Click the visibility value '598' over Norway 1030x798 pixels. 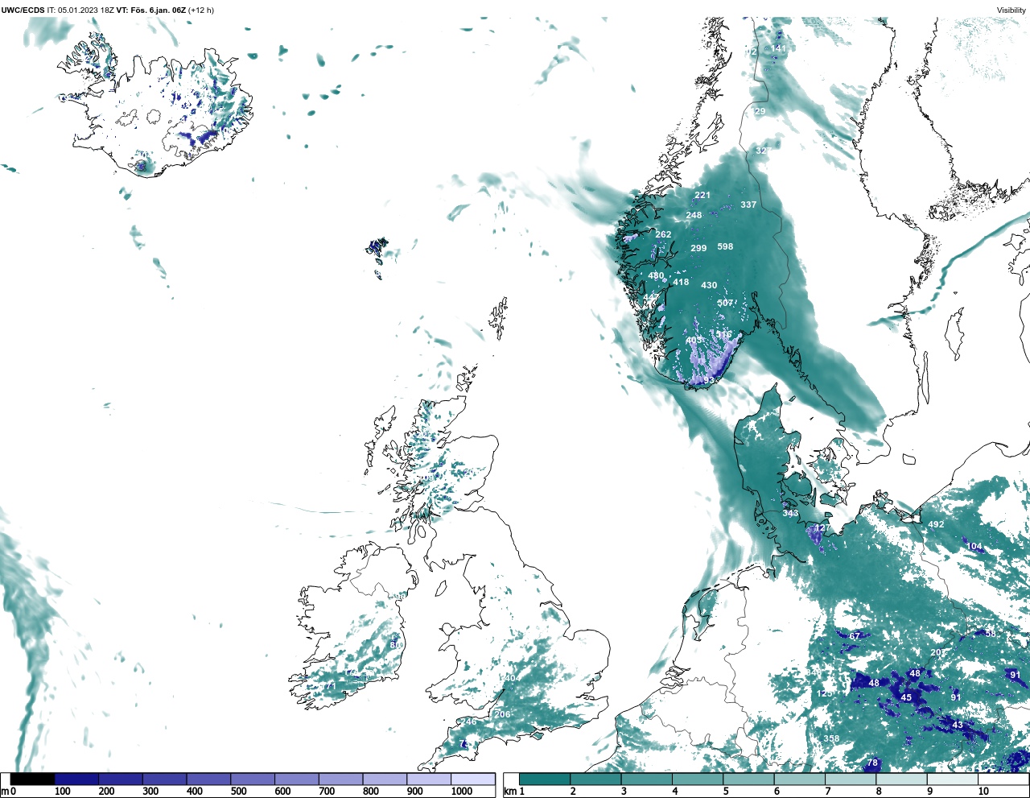pyautogui.click(x=725, y=246)
